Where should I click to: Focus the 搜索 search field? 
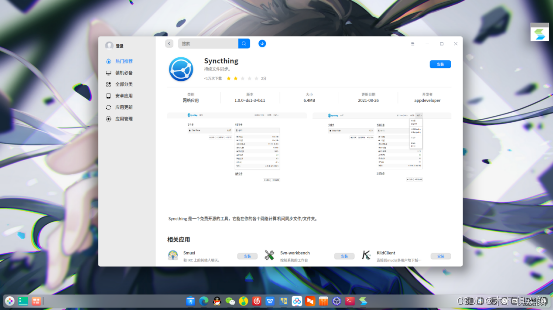208,43
